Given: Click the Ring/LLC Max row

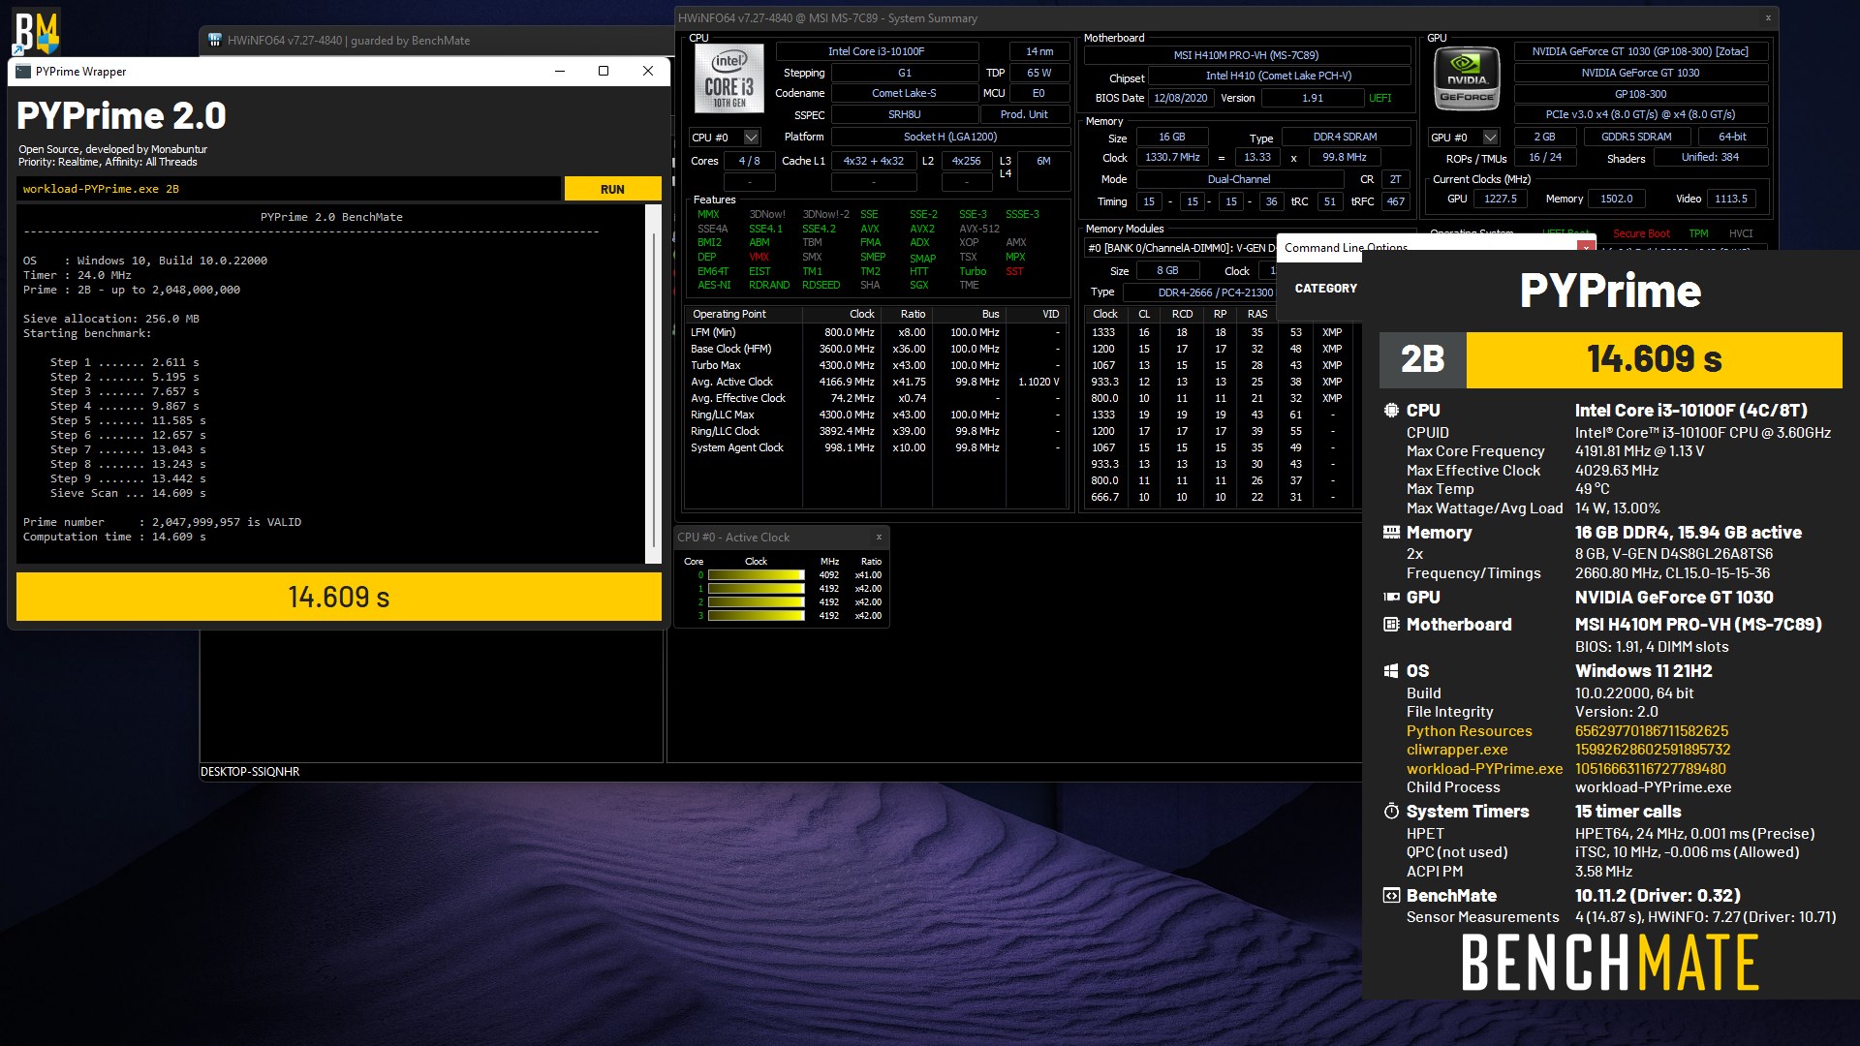Looking at the screenshot, I should pyautogui.click(x=875, y=415).
